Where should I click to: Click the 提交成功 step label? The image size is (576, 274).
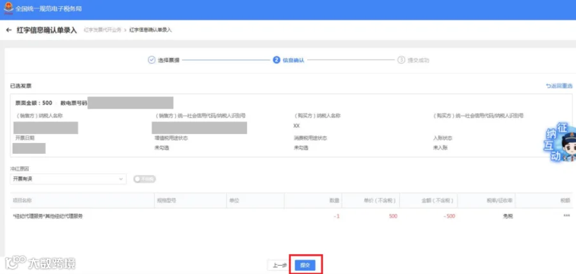[x=419, y=60]
